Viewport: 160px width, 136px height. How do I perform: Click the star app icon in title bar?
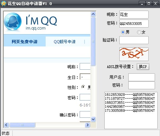pyautogui.click(x=3, y=3)
